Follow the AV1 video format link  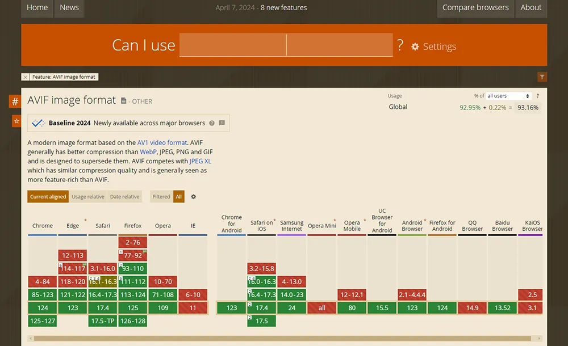pos(162,142)
